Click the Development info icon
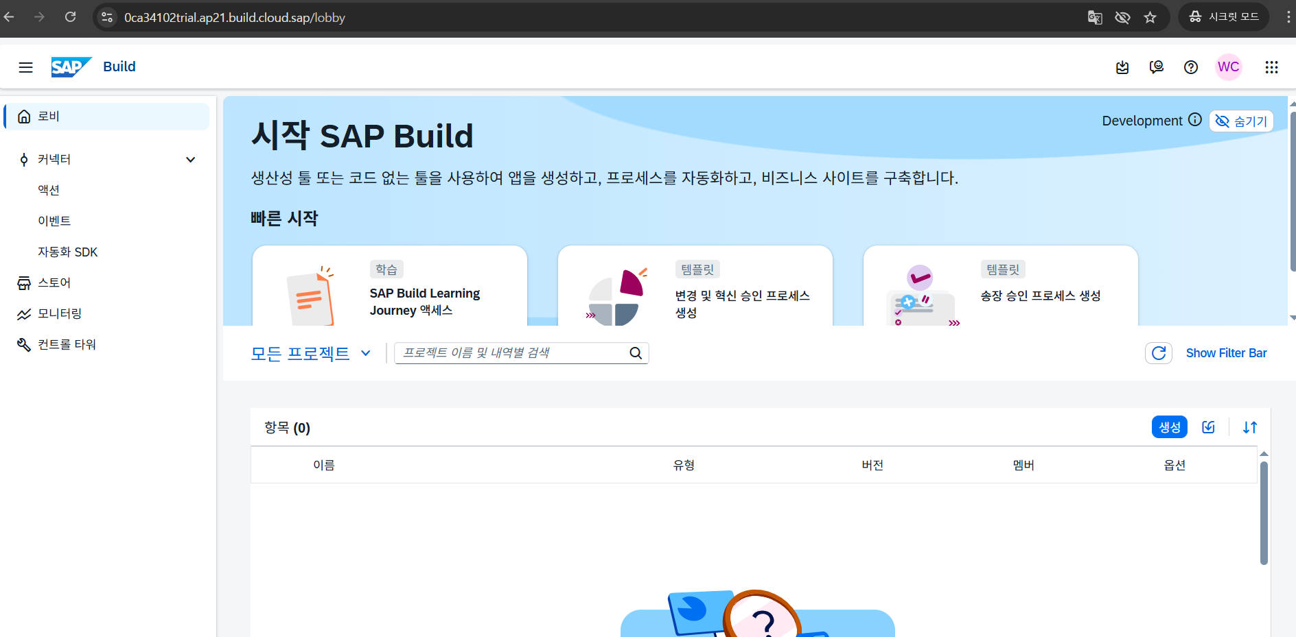The image size is (1296, 637). 1195,120
